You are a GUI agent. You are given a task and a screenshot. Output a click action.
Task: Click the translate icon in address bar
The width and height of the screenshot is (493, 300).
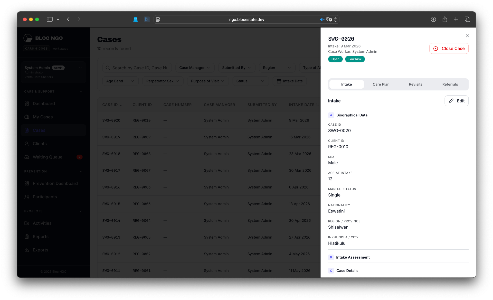tap(329, 20)
